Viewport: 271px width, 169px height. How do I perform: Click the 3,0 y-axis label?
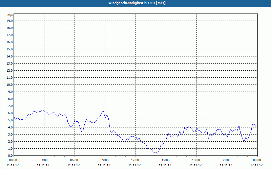click(x=10, y=134)
